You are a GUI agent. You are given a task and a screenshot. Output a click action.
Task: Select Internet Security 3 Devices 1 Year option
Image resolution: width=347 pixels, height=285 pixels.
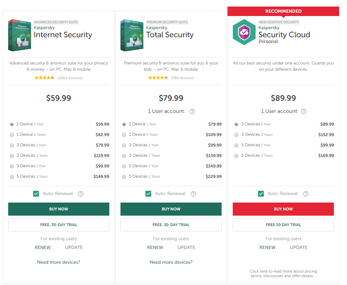(12, 145)
